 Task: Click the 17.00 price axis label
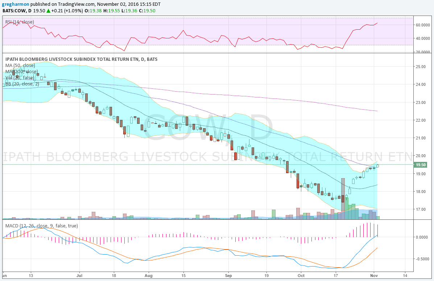(421, 209)
